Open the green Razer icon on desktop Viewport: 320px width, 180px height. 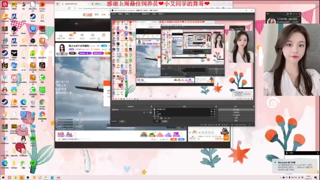(33, 163)
